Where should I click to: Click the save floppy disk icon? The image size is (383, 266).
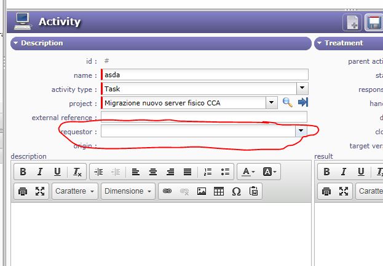[x=374, y=23]
